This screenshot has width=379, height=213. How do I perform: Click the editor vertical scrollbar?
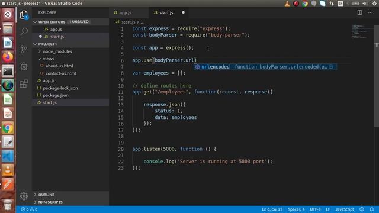[x=377, y=76]
